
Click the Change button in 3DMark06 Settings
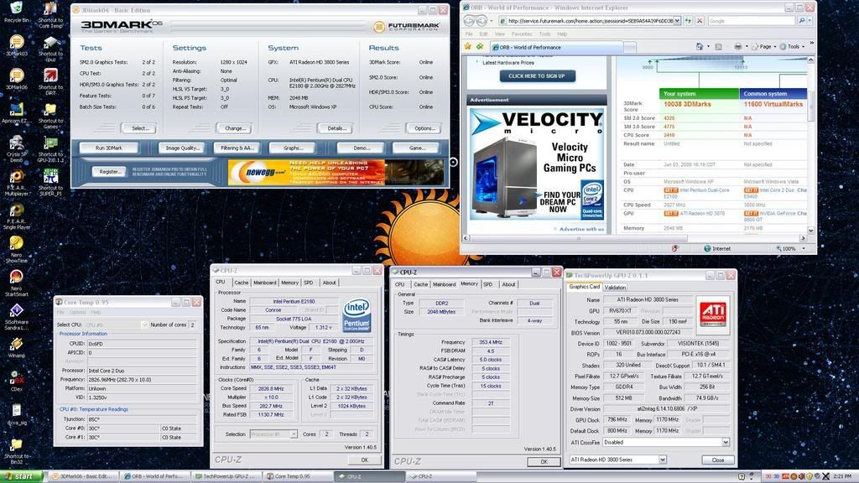(x=235, y=128)
